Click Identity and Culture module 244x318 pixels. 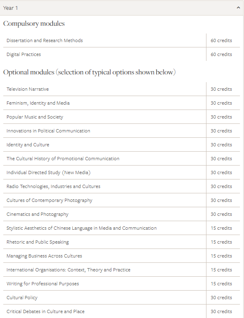28,145
